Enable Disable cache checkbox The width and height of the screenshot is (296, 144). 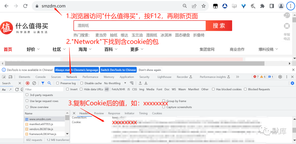click(x=82, y=83)
